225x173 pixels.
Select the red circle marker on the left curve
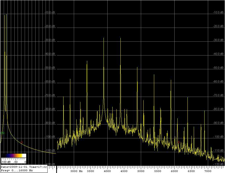22,142
